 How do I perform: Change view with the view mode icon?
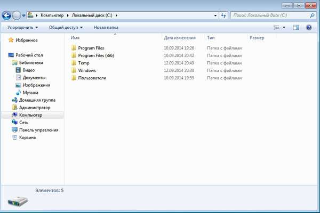click(x=276, y=27)
